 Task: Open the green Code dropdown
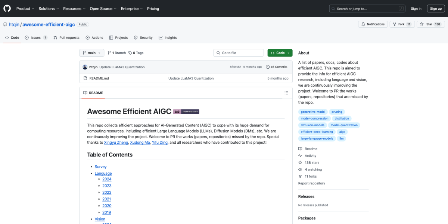(x=279, y=53)
